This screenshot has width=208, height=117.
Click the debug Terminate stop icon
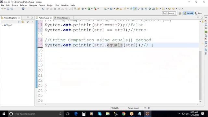click(55, 9)
